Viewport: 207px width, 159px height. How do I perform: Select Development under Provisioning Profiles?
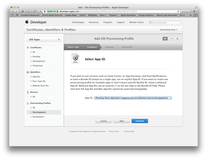[44, 112]
